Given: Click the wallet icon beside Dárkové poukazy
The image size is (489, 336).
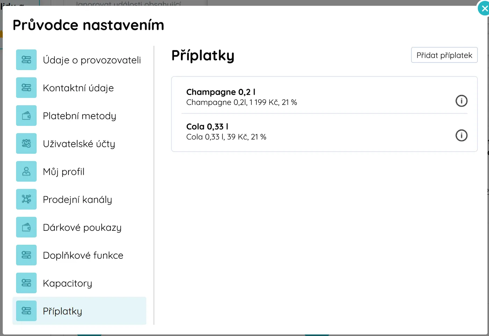Looking at the screenshot, I should click(26, 227).
